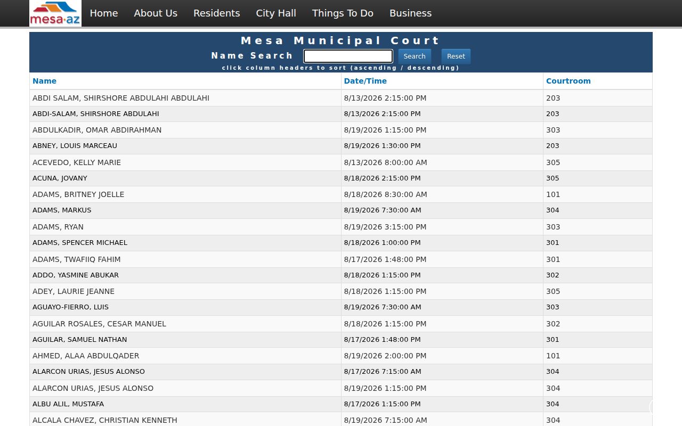Open the Business menu
This screenshot has height=426, width=682.
(x=410, y=13)
